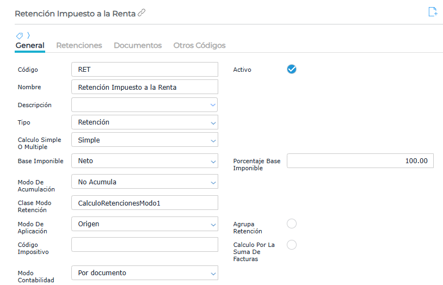Click the tag icon above the tabs
The image size is (443, 285).
pyautogui.click(x=20, y=35)
